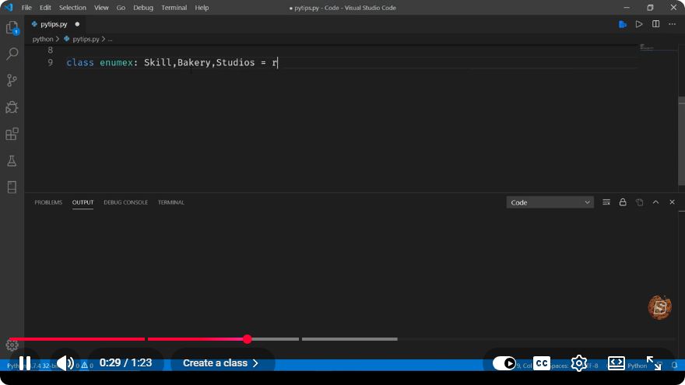Pause the video playback

click(x=25, y=363)
